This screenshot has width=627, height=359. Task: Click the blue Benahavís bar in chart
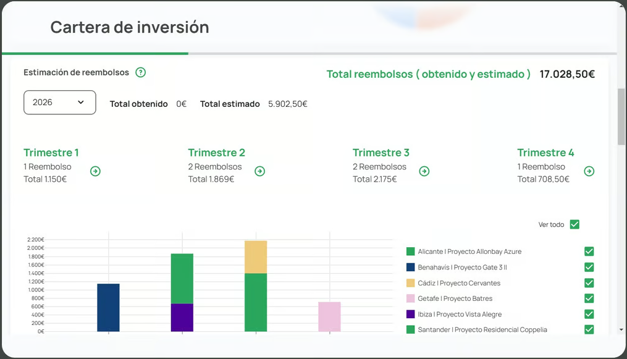[x=108, y=307]
